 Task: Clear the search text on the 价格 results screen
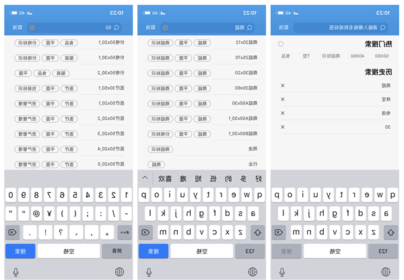(x=32, y=28)
